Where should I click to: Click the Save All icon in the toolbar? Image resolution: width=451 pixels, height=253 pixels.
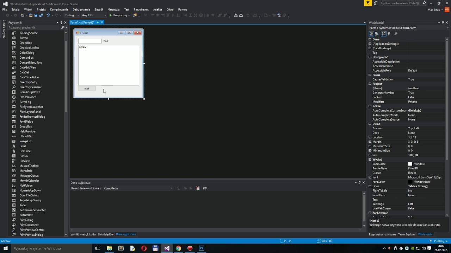41,15
